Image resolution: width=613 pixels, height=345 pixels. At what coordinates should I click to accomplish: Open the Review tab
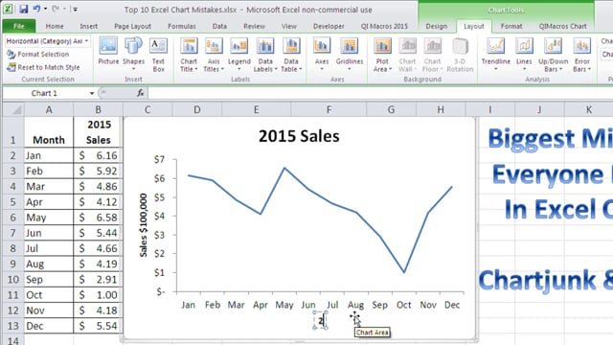254,26
